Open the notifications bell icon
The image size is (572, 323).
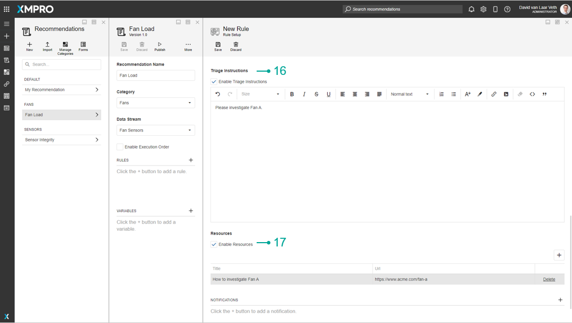[x=471, y=9]
